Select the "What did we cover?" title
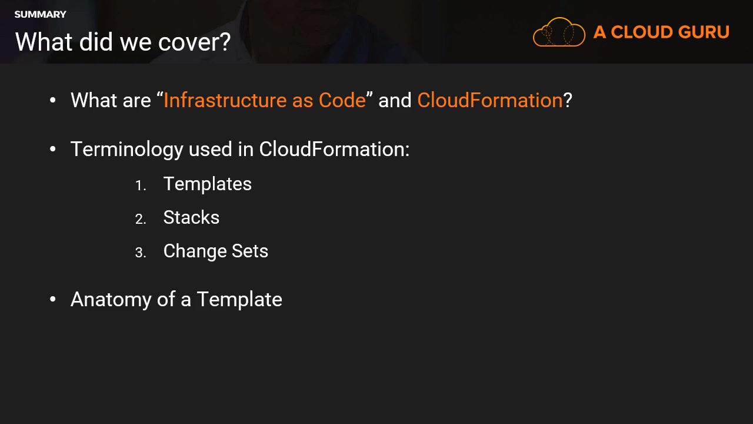 123,42
